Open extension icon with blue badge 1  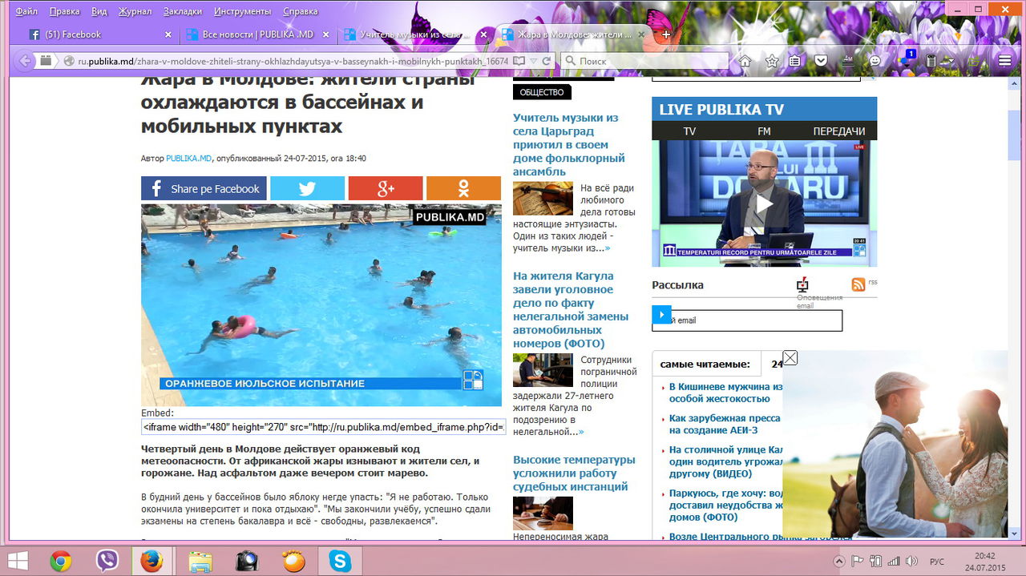pos(906,59)
